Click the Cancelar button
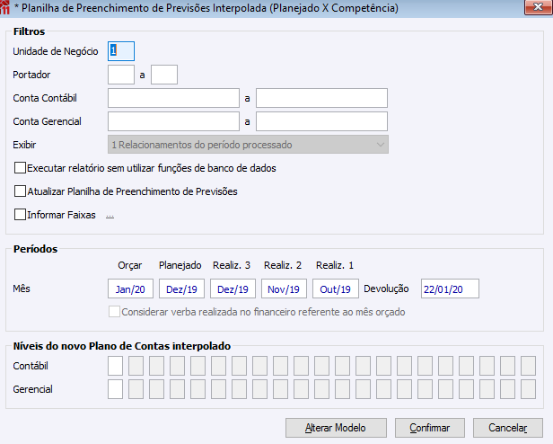The width and height of the screenshot is (553, 444). click(x=508, y=428)
